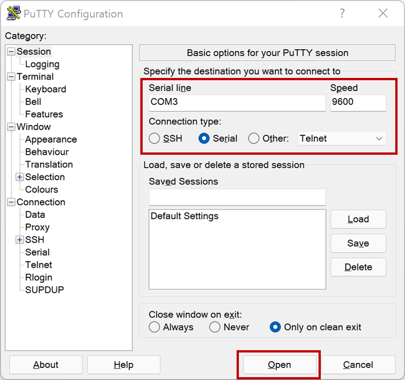This screenshot has width=405, height=380.
Task: Click the question mark help button in title bar
Action: tap(342, 13)
